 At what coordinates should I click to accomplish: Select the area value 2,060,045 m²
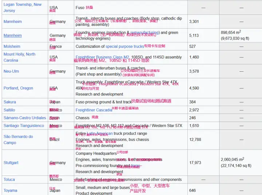tap(233, 159)
